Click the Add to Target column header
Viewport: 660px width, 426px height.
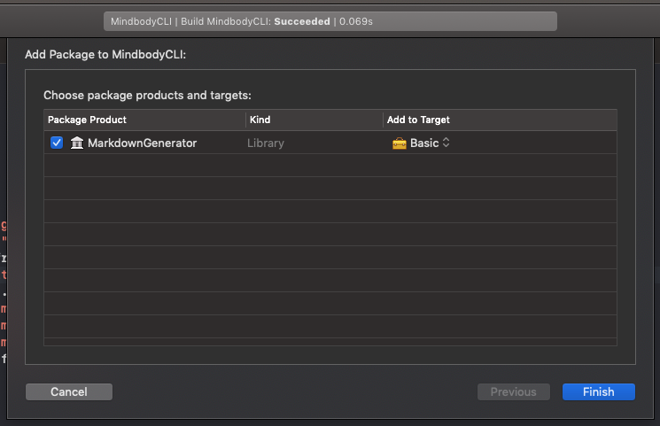[x=500, y=120]
